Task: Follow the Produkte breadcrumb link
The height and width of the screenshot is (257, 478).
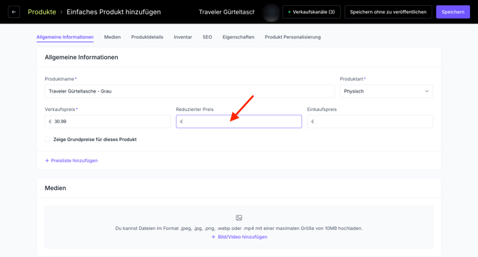Action: 42,12
